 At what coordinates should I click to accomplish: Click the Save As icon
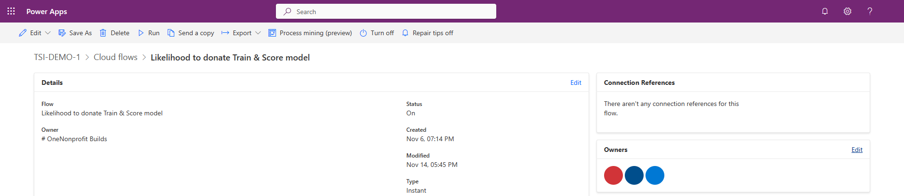tap(62, 33)
